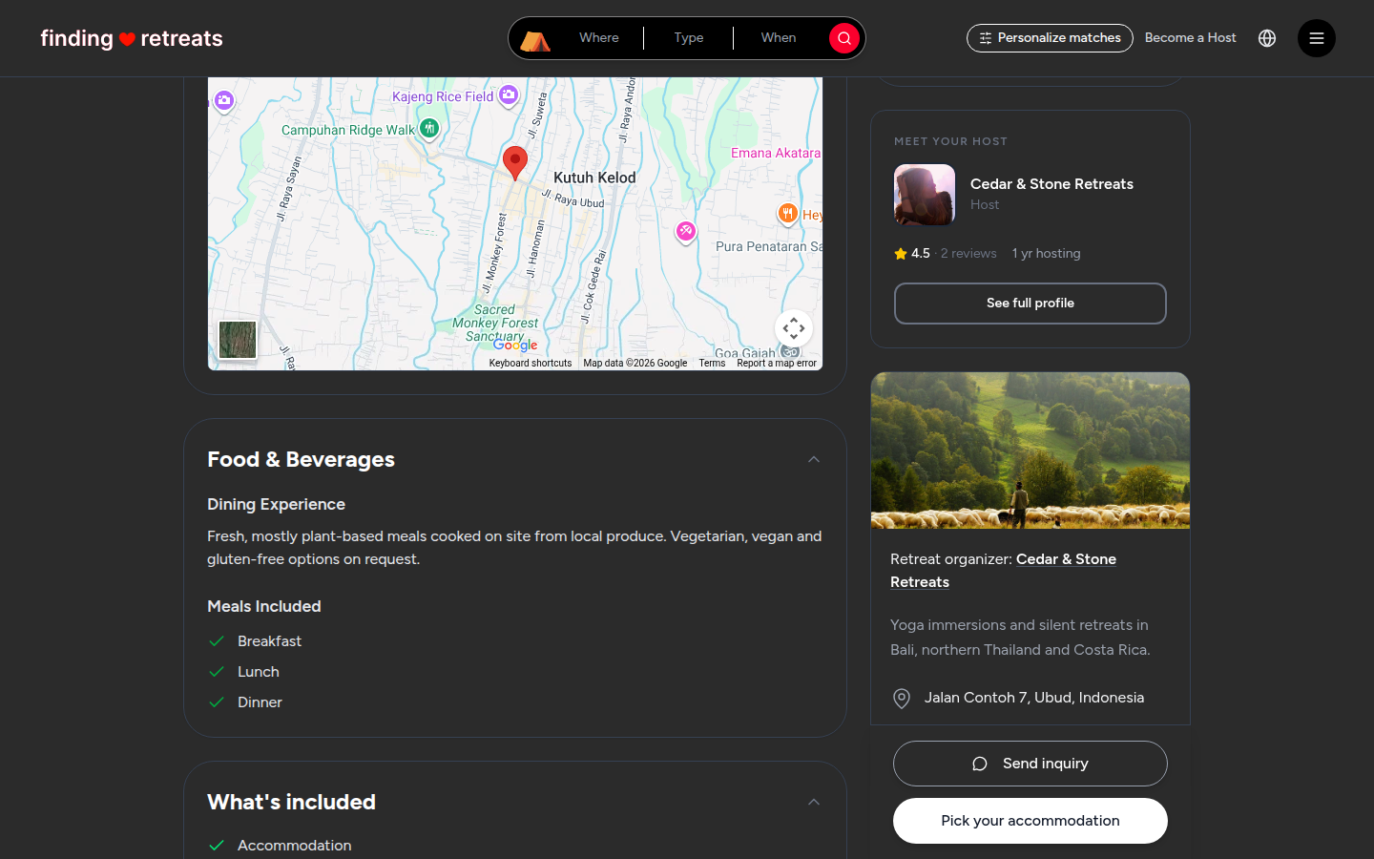Image resolution: width=1374 pixels, height=859 pixels.
Task: Click the heart in finding retreats logo
Action: click(x=127, y=39)
